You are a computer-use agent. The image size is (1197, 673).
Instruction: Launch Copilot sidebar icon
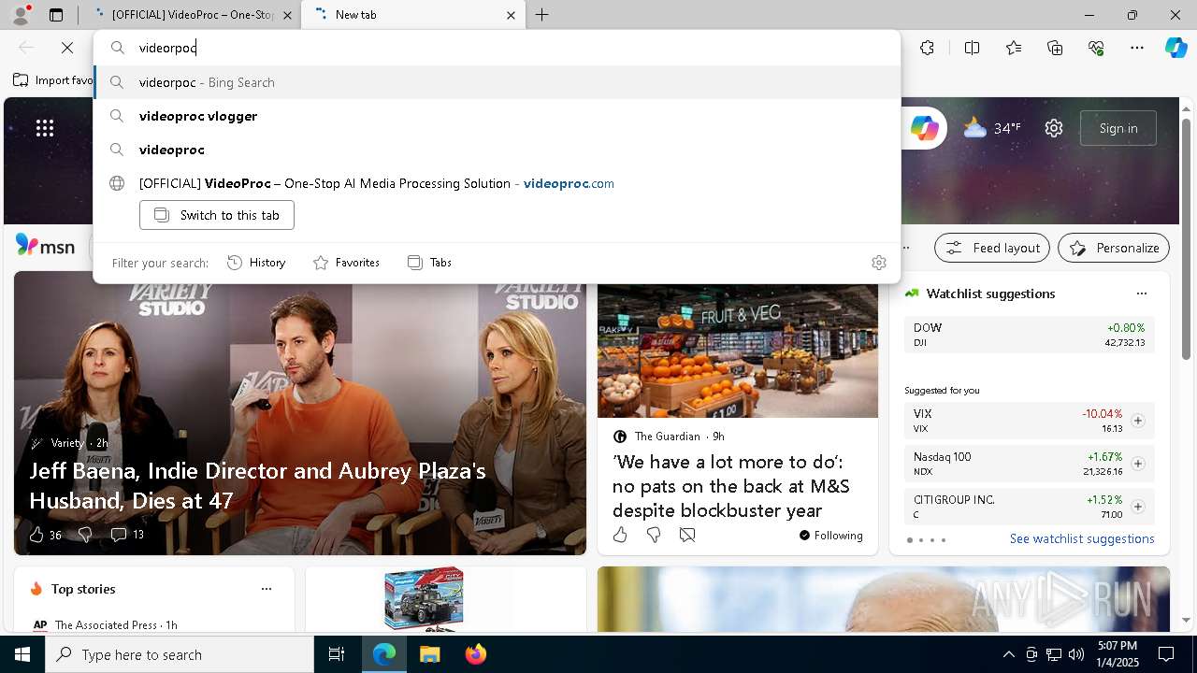pos(1175,48)
